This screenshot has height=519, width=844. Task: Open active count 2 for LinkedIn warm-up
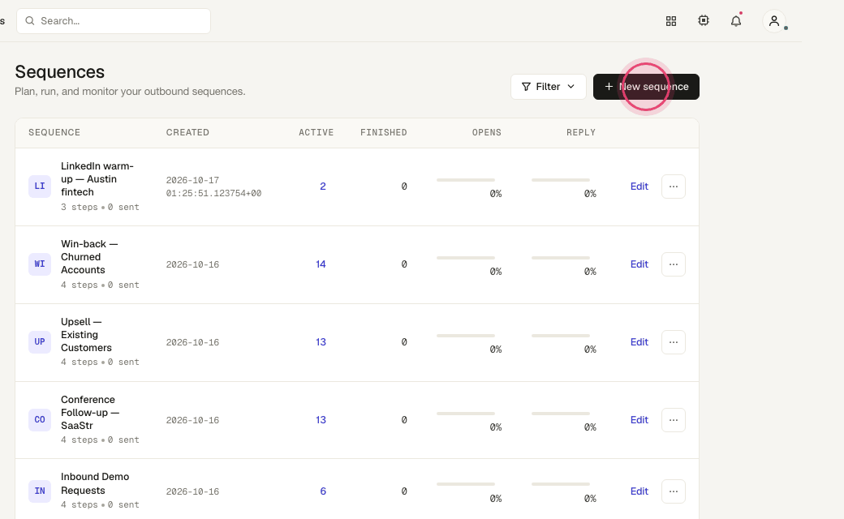click(x=323, y=187)
